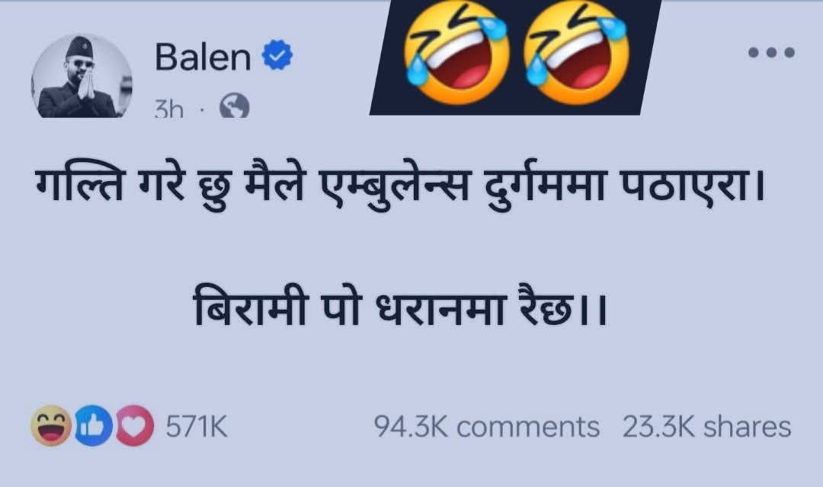823x487 pixels.
Task: Click the red Love heart reaction icon
Action: (134, 425)
